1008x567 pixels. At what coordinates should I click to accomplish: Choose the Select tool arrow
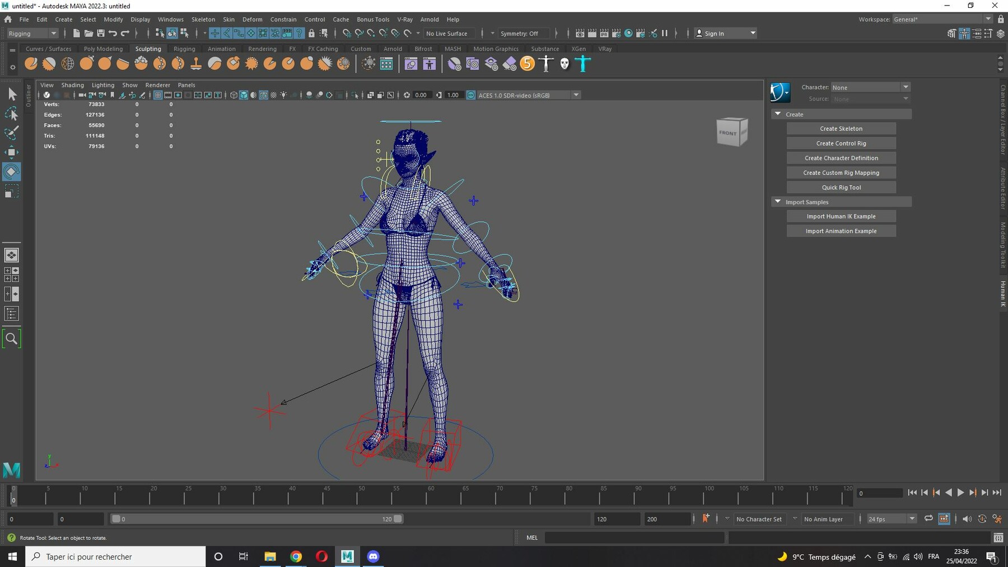[12, 94]
